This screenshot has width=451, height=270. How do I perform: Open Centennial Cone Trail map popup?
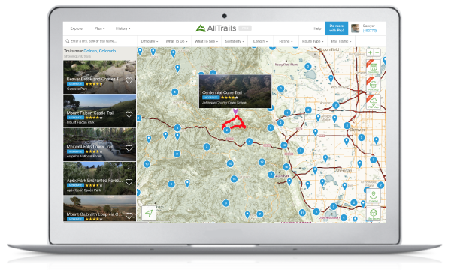click(x=235, y=91)
